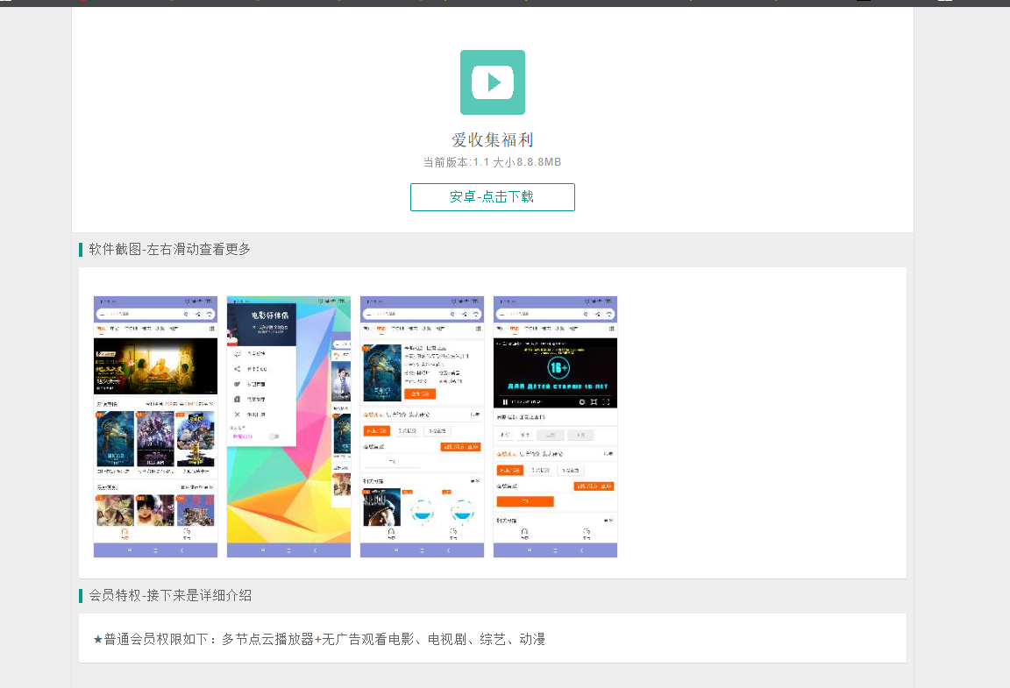Click the 软件截图 section heading

coord(169,250)
